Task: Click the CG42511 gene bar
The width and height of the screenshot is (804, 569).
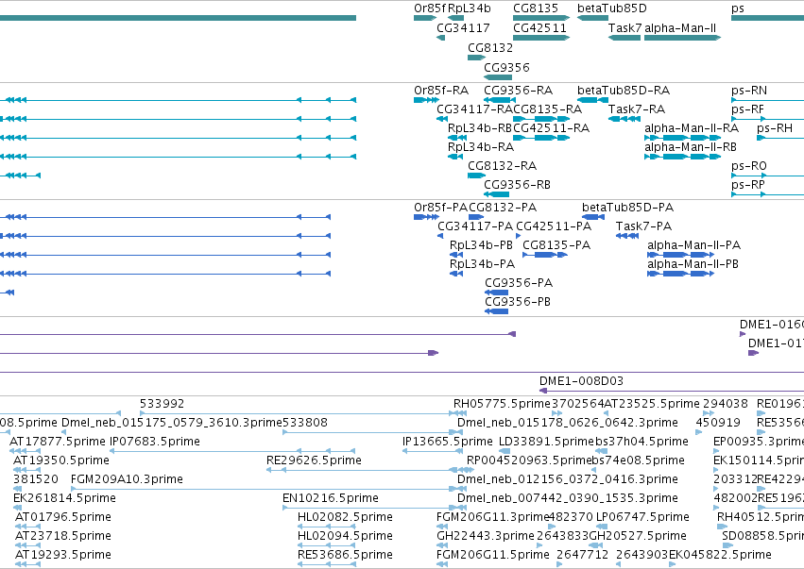Action: (x=541, y=38)
